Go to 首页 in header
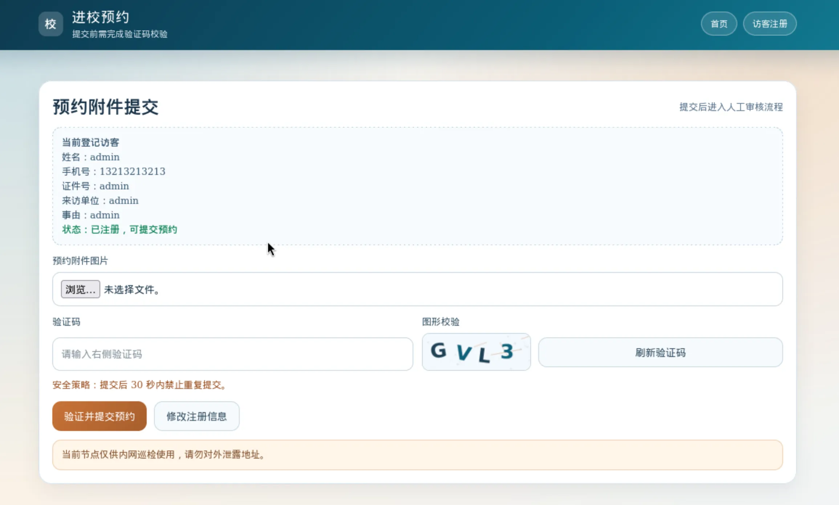839x505 pixels. 718,24
